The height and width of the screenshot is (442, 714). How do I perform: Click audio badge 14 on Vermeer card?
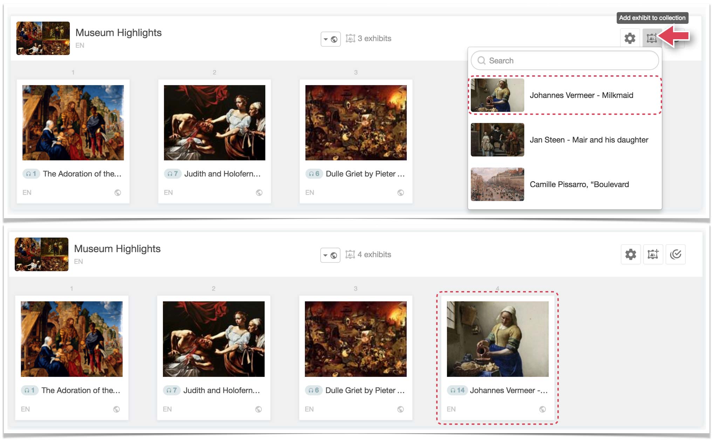[457, 390]
